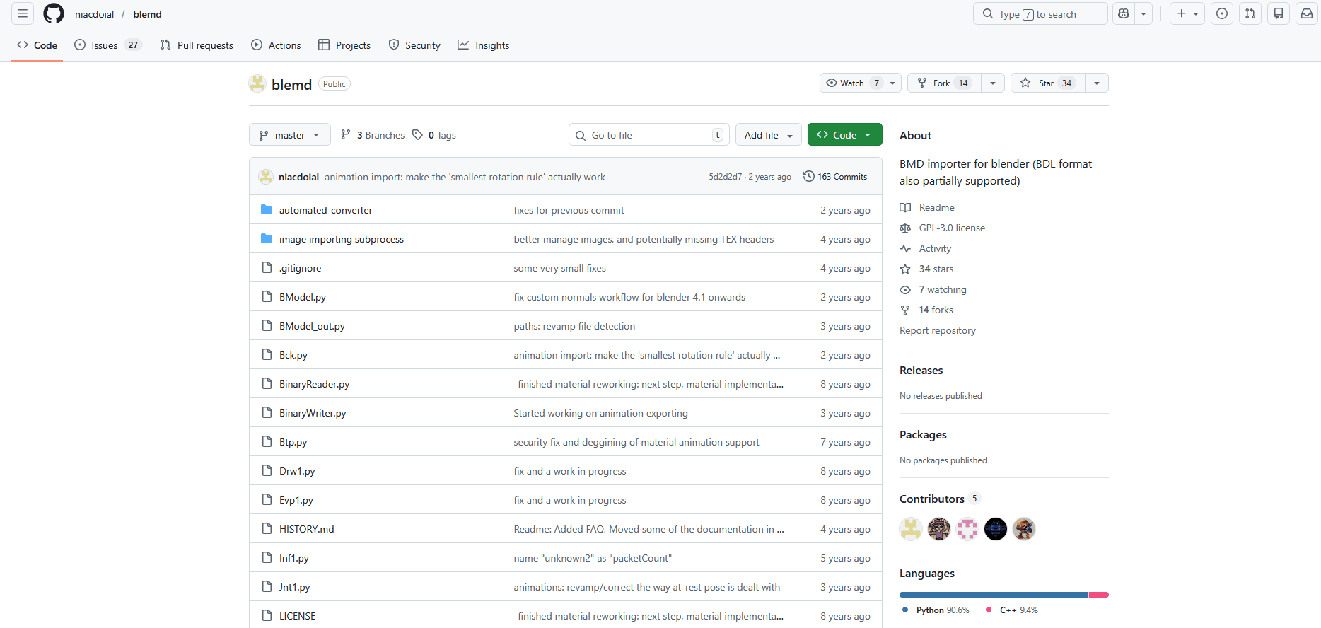The height and width of the screenshot is (628, 1321).
Task: Click the Report repository link
Action: [x=937, y=330]
